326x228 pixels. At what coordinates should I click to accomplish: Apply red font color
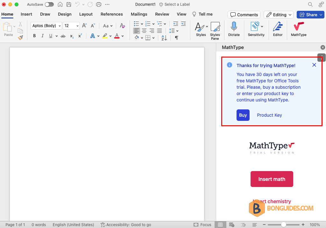pyautogui.click(x=117, y=36)
